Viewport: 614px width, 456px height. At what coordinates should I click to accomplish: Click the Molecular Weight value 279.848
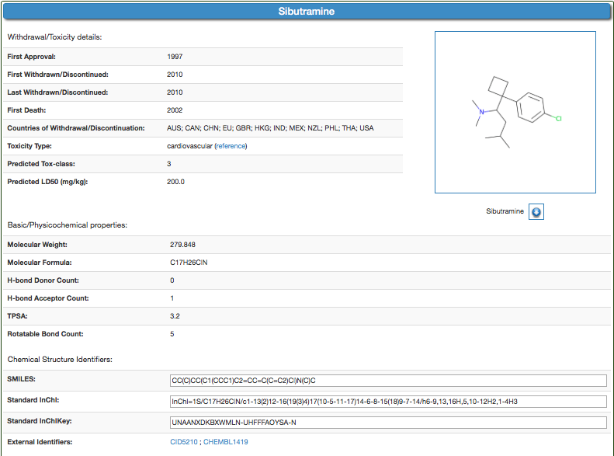(x=182, y=245)
